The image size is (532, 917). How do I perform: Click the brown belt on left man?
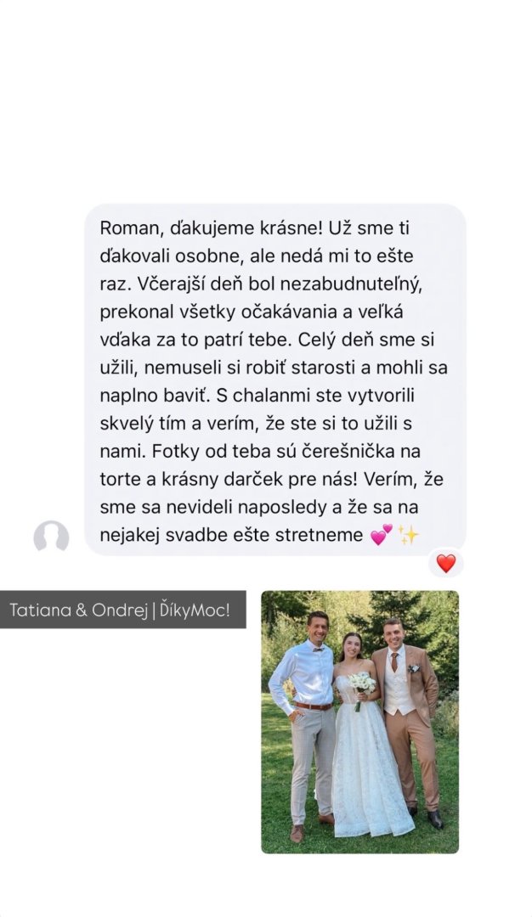click(x=313, y=706)
